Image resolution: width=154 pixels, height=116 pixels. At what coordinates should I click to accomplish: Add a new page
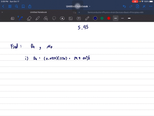coord(137,6)
